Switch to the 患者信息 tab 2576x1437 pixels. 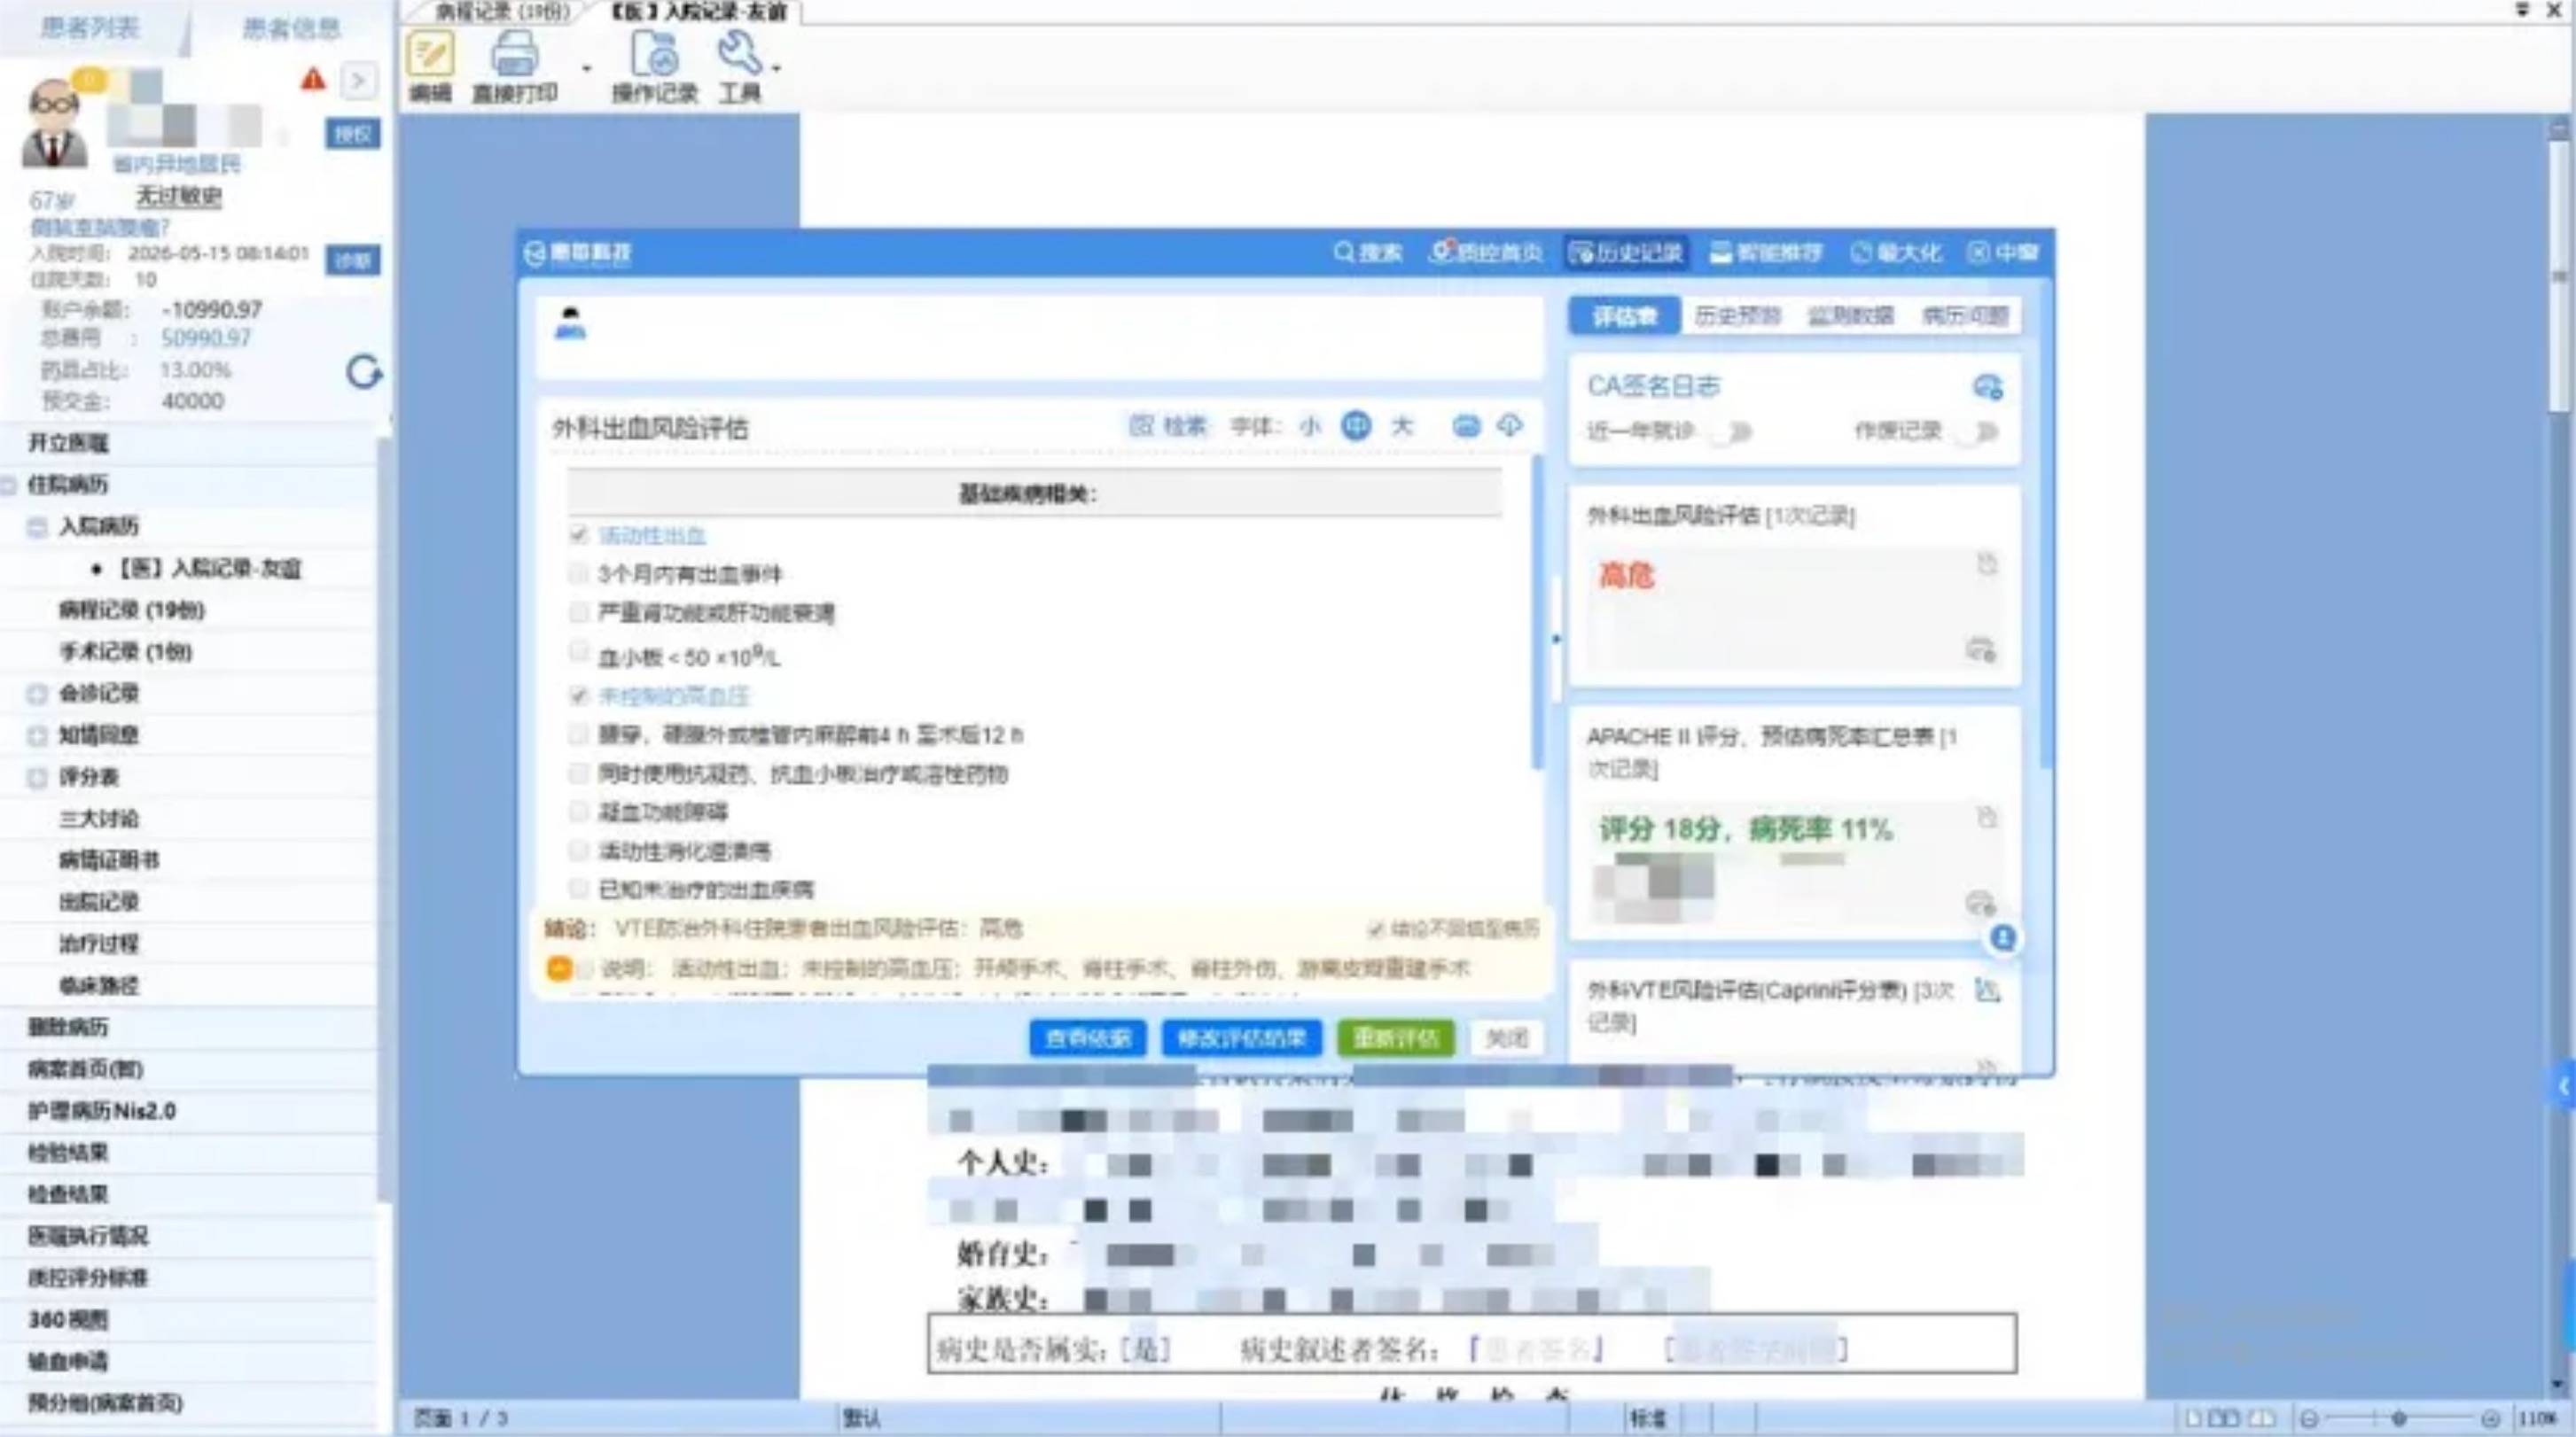(x=291, y=28)
